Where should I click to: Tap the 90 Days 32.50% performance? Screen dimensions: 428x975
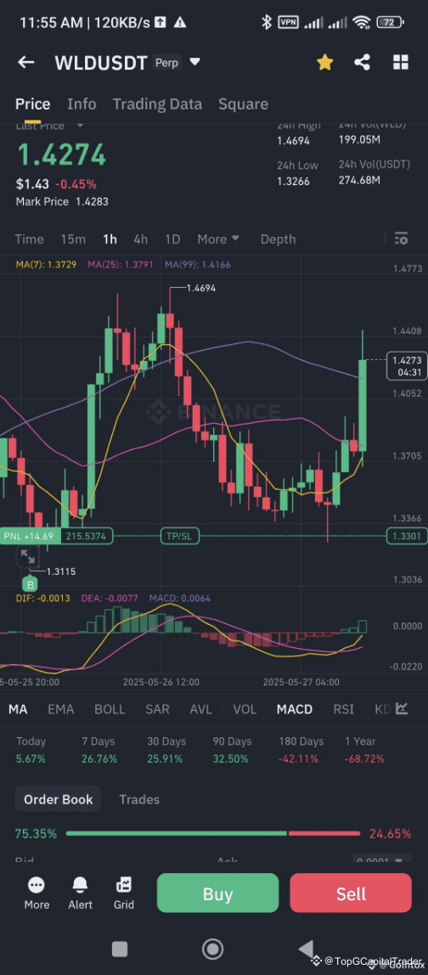pos(231,750)
